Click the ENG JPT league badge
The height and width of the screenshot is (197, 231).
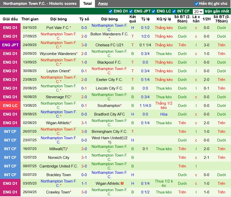(10, 45)
